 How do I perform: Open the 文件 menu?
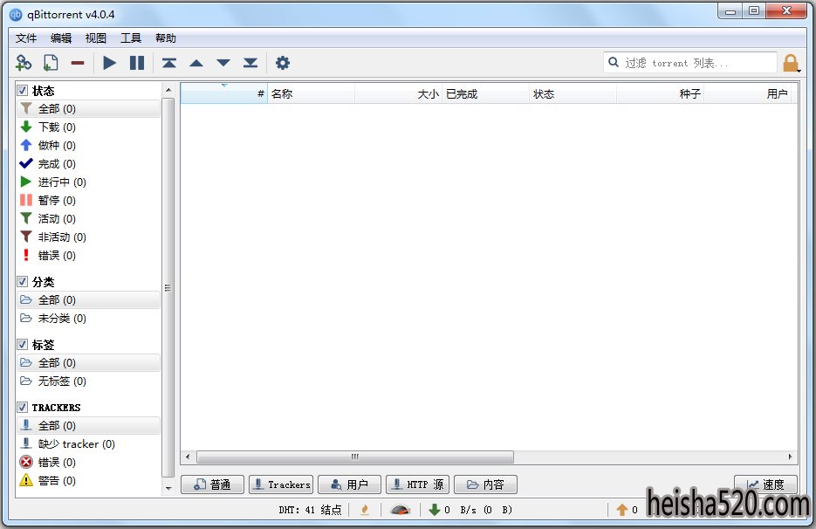[25, 38]
